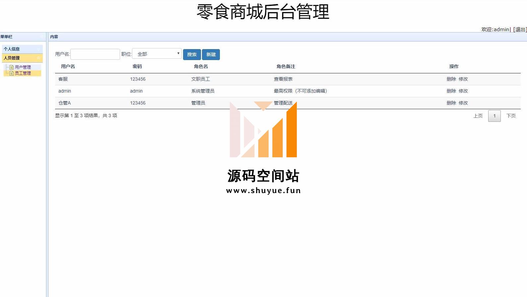Open 用户管理 in the sidebar tree
The height and width of the screenshot is (297, 527).
point(23,67)
